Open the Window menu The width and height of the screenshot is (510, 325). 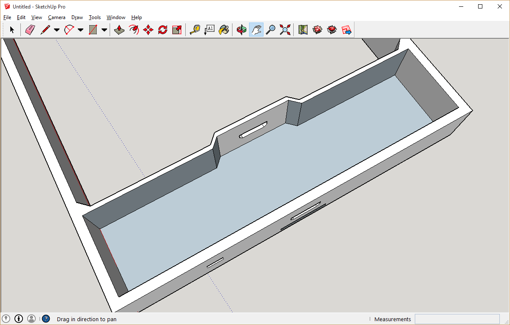[116, 17]
